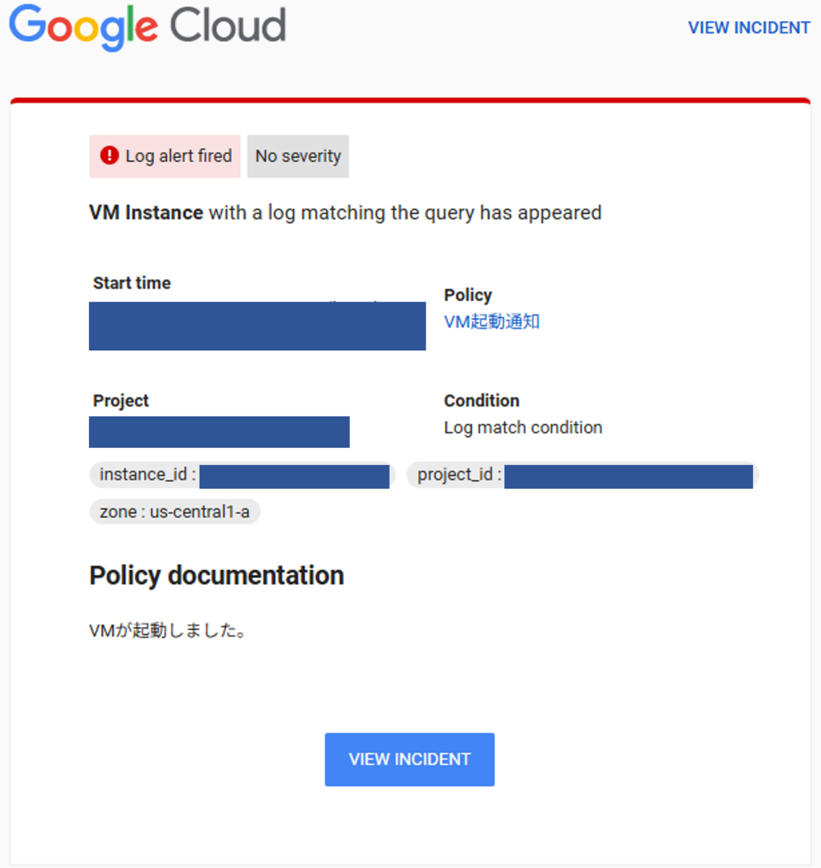Screen dimensions: 821x868
Task: Select the No severity badge
Action: pyautogui.click(x=298, y=156)
